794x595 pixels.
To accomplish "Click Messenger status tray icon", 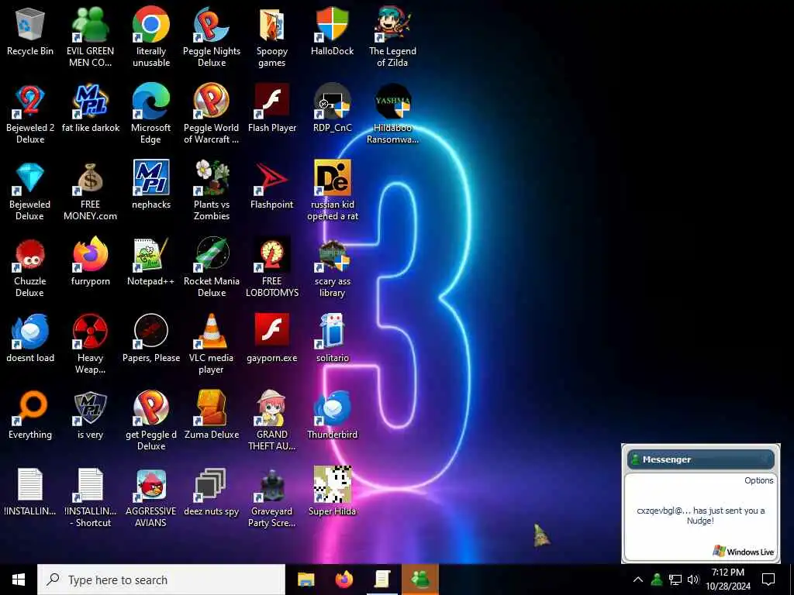I will click(x=657, y=580).
